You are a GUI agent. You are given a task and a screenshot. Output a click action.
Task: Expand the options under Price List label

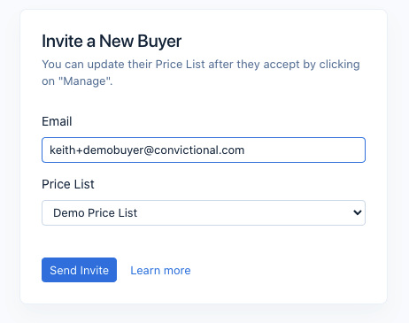(204, 213)
